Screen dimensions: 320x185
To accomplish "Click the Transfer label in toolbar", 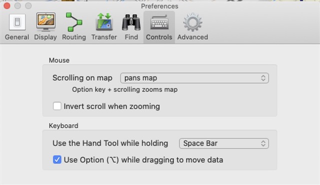I will pyautogui.click(x=104, y=37).
